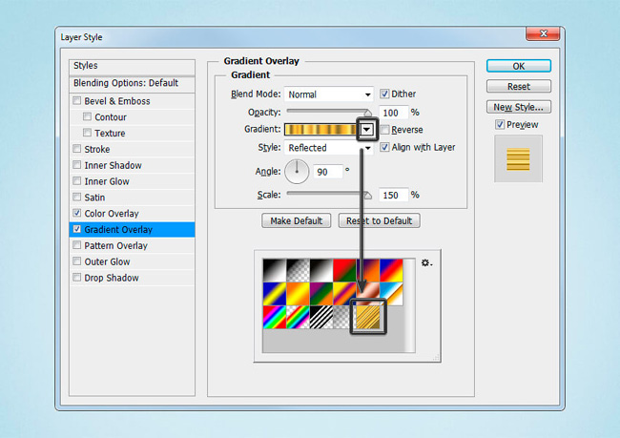Choose the full Spectrum gradient preset

pos(275,318)
